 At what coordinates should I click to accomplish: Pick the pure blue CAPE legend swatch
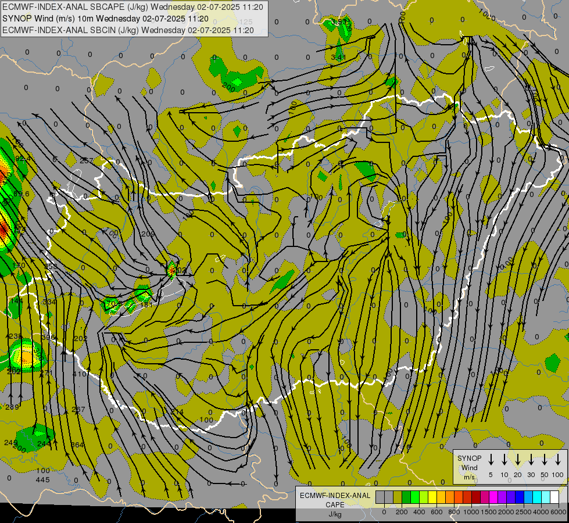point(519,497)
